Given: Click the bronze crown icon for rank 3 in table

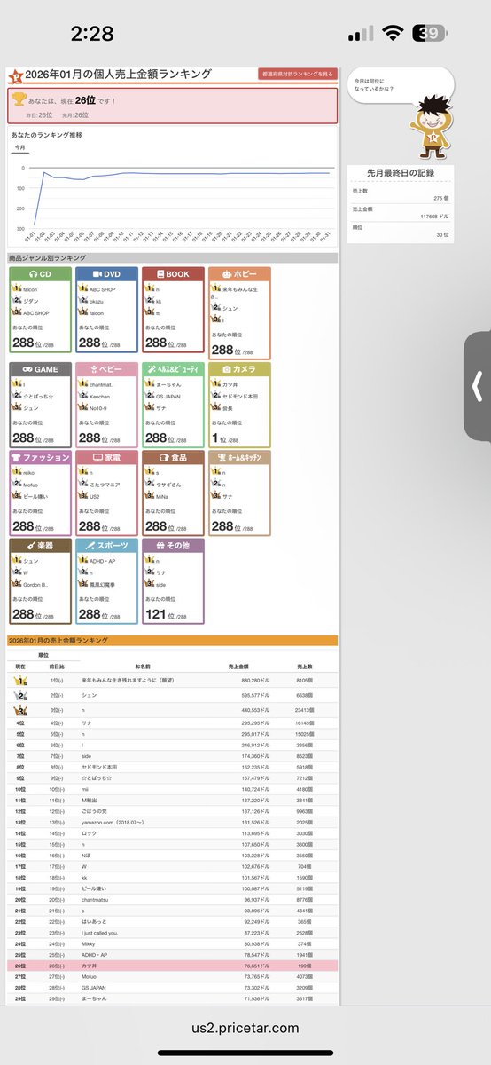Looking at the screenshot, I should click(x=21, y=710).
